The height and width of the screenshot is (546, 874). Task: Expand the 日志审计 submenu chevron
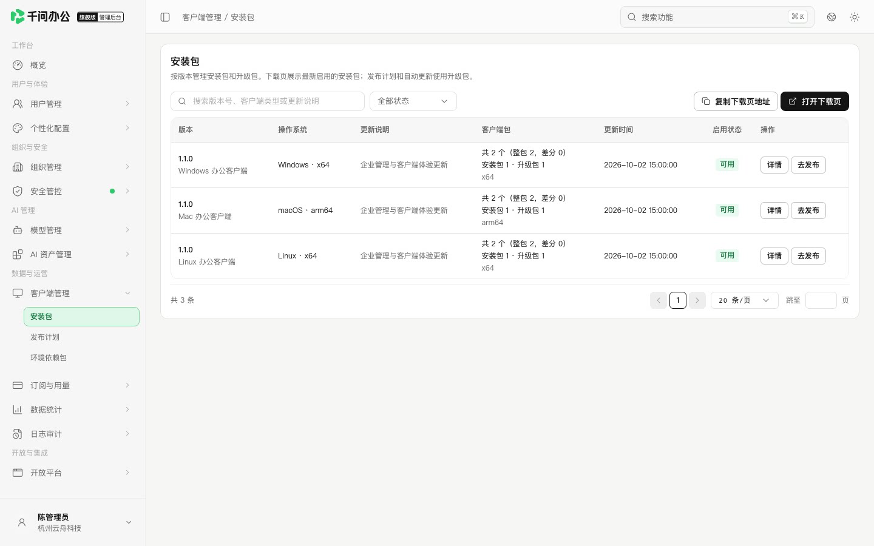pos(127,434)
